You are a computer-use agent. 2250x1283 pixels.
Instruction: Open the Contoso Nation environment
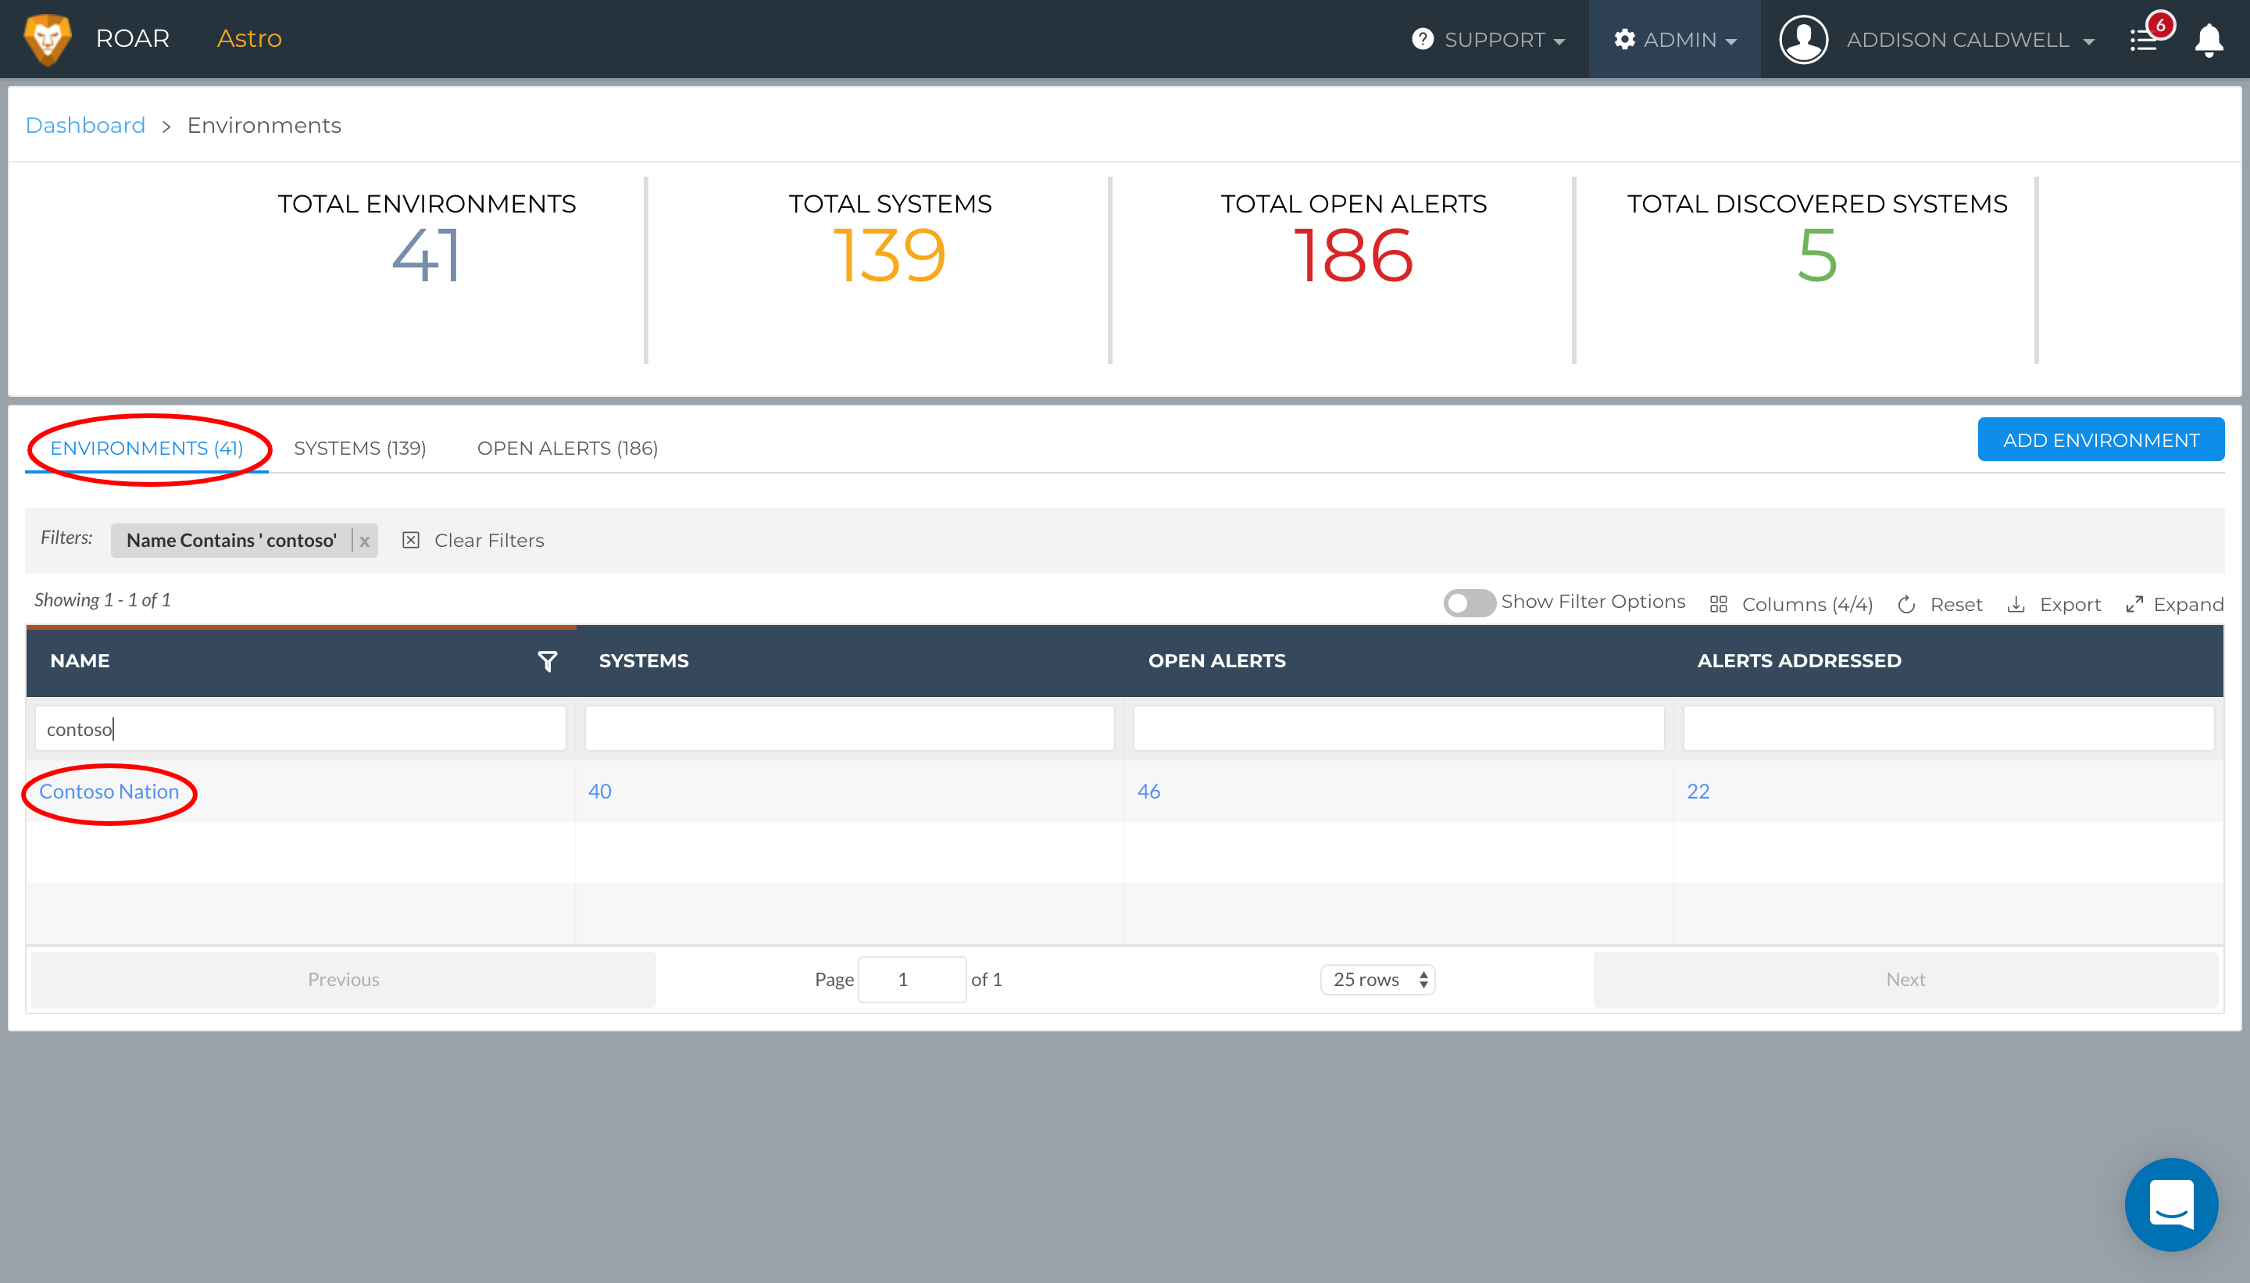tap(109, 792)
